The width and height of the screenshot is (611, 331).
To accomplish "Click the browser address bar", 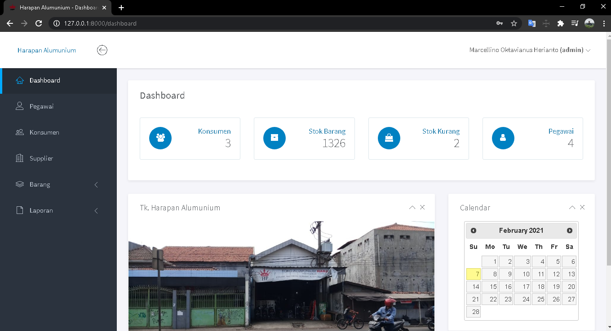I will 270,23.
